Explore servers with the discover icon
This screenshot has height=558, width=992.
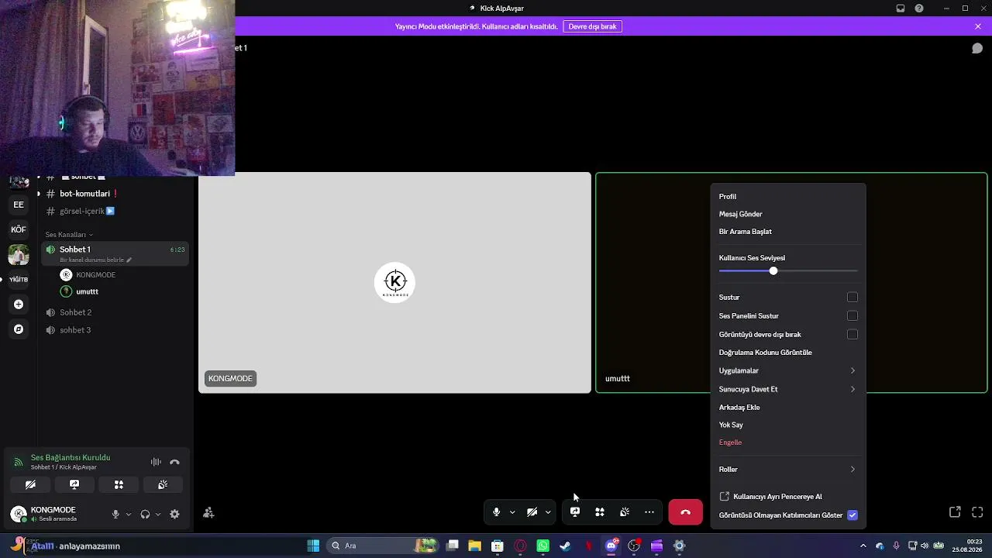pyautogui.click(x=19, y=329)
